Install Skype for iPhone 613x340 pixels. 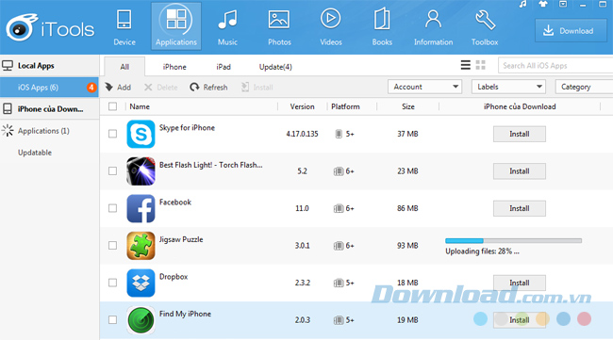[x=520, y=134]
